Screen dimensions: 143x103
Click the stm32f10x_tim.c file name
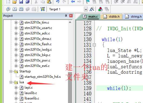(x=37, y=22)
